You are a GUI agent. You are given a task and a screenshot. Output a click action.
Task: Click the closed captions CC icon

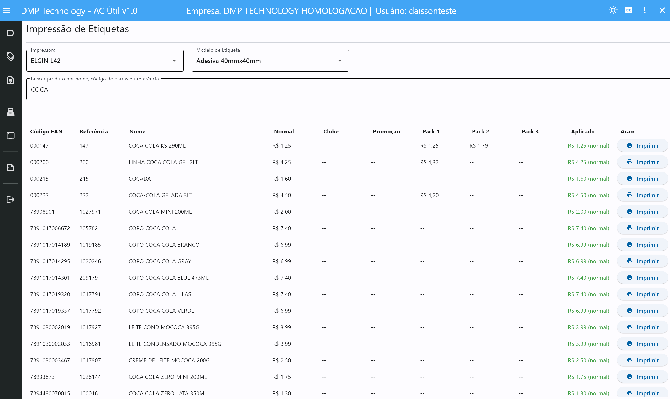click(x=629, y=10)
